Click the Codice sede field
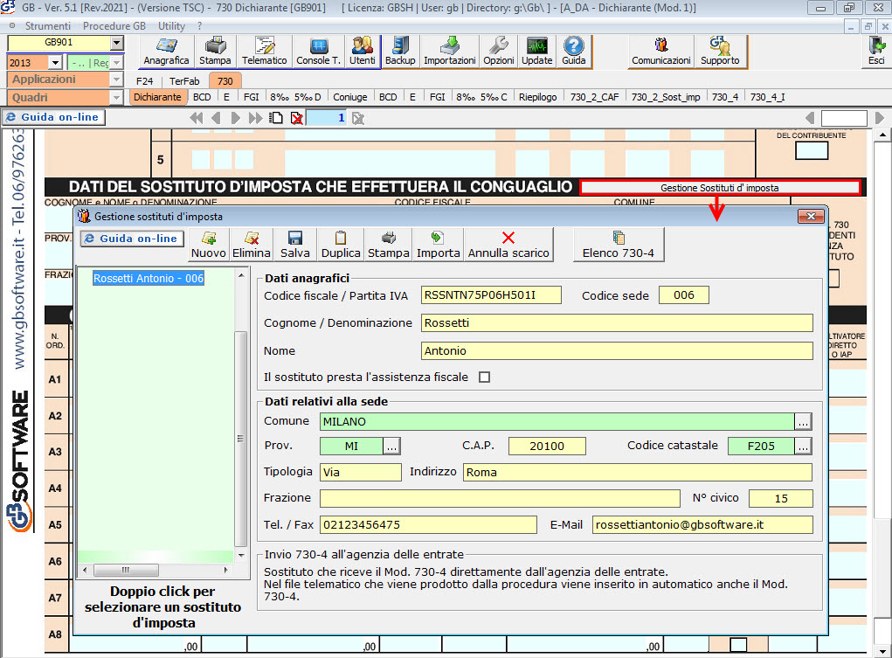This screenshot has width=892, height=658. click(684, 295)
